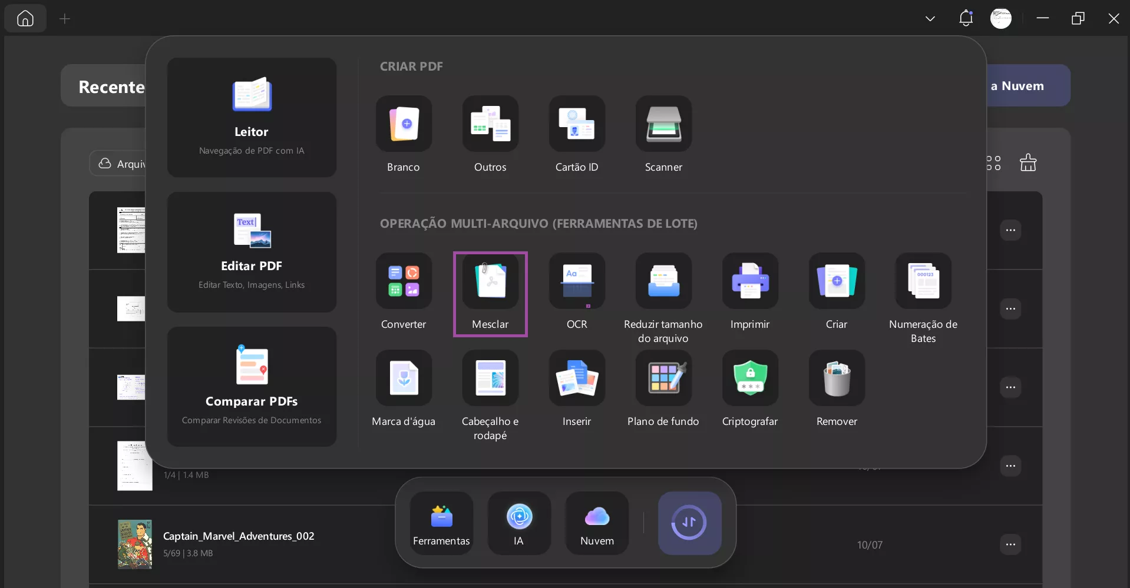Open the notifications bell

(x=966, y=19)
